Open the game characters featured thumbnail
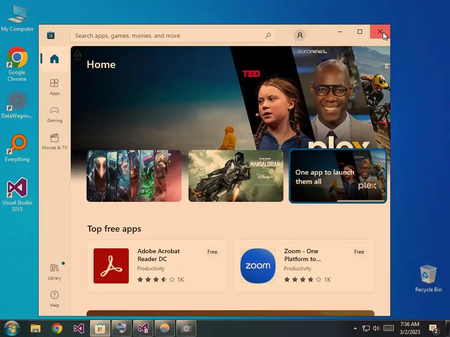This screenshot has height=337, width=450. point(134,176)
